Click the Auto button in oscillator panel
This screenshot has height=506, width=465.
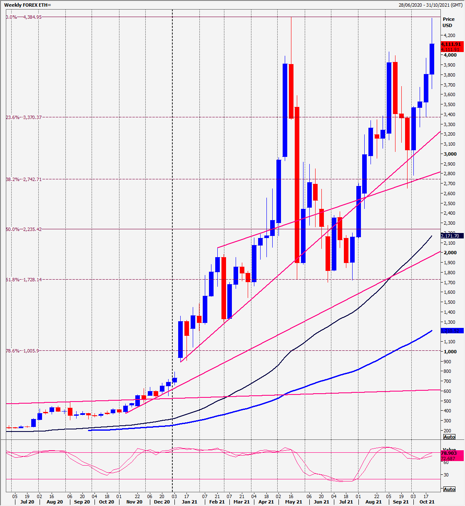(x=450, y=489)
